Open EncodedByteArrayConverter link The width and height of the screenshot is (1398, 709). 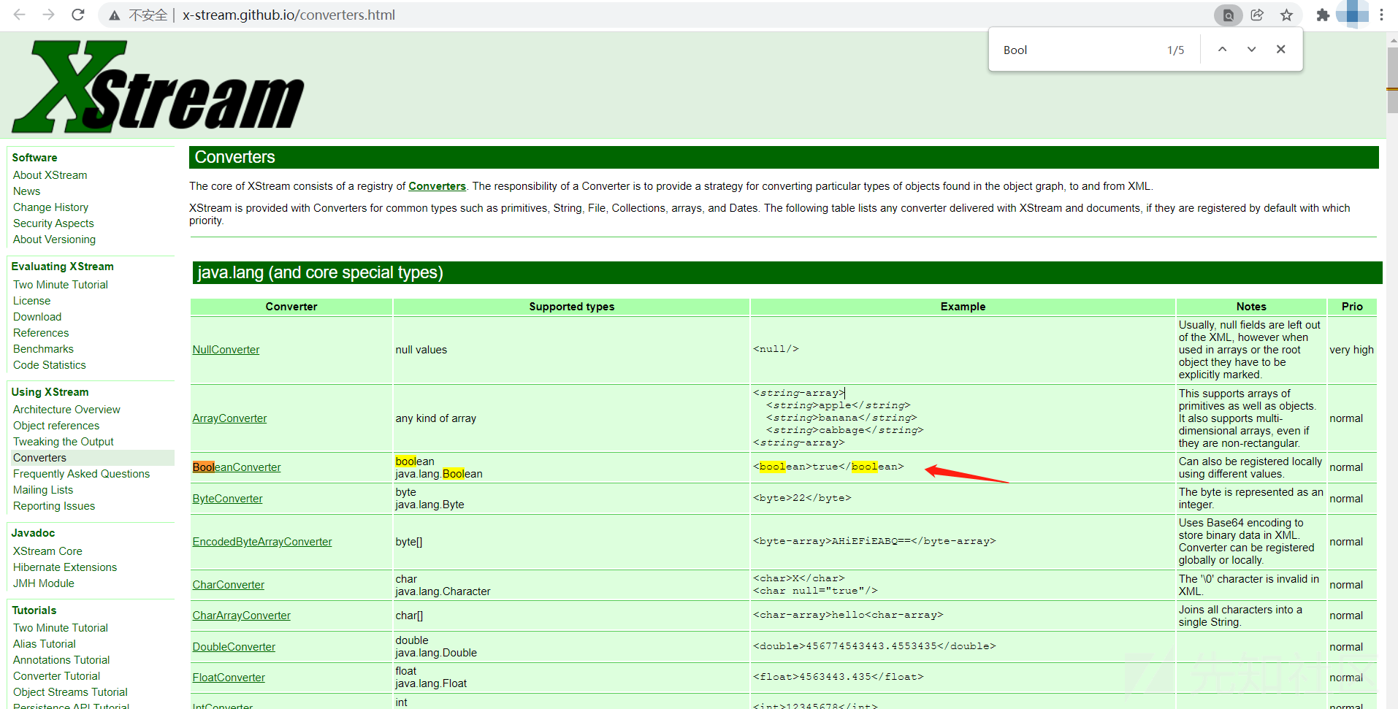tap(261, 542)
